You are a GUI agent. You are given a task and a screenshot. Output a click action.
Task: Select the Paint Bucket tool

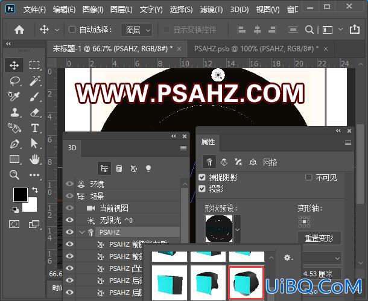pos(14,128)
